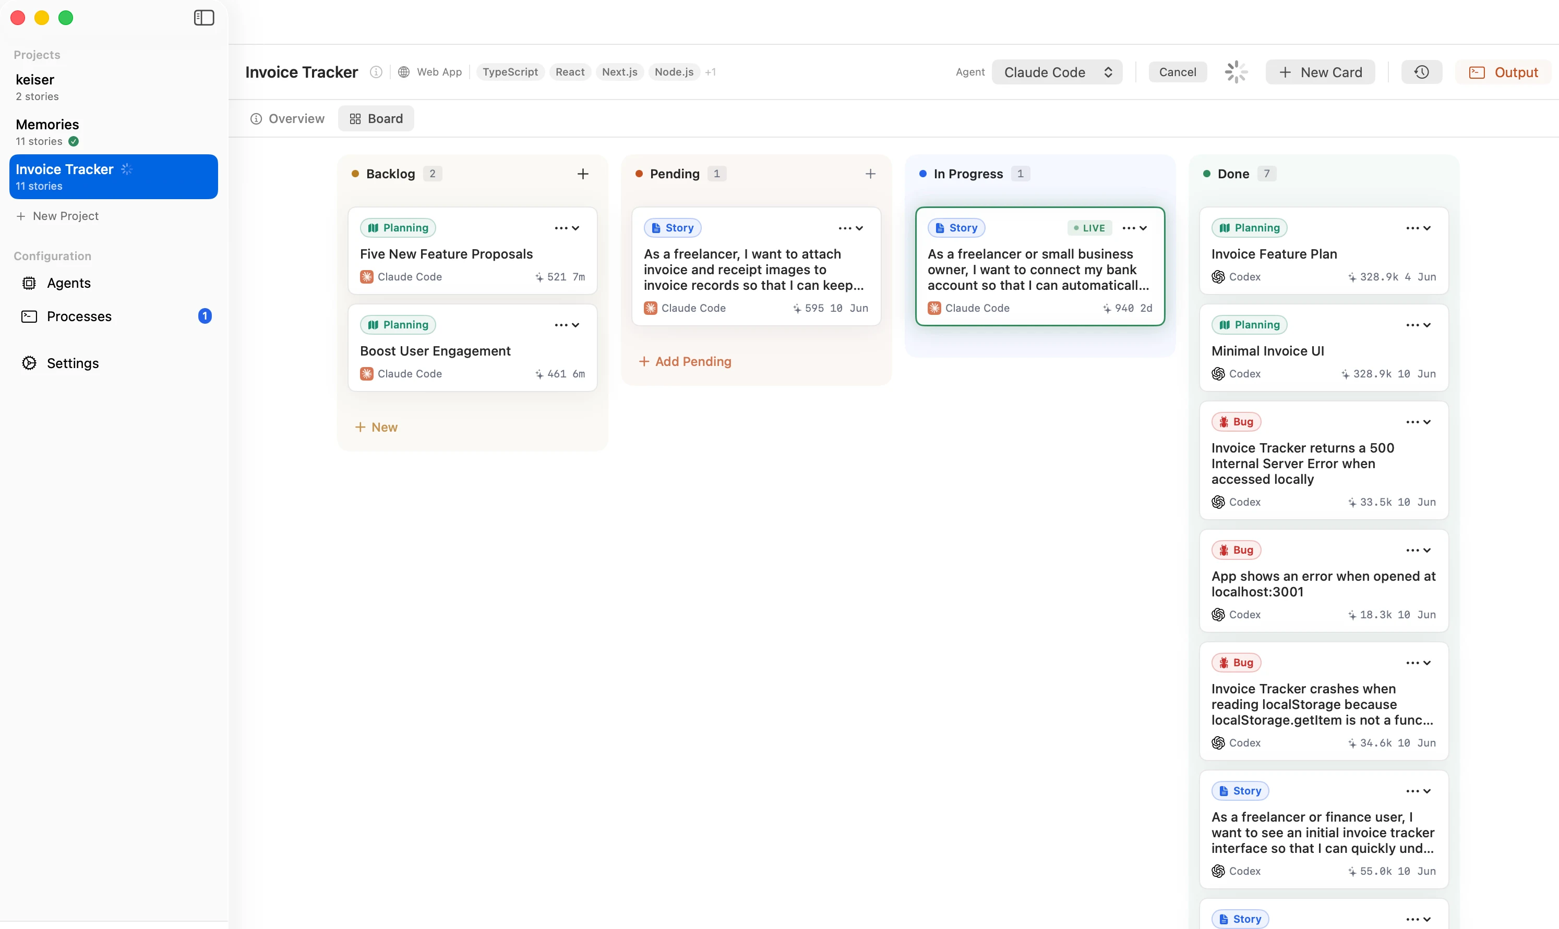The image size is (1559, 929).
Task: Click the Processes notification badge showing 1
Action: 204,316
